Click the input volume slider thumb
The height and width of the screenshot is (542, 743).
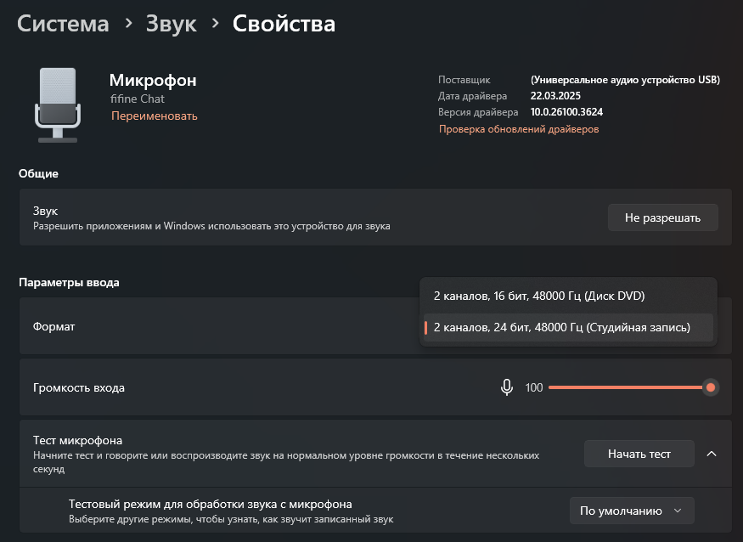point(711,387)
